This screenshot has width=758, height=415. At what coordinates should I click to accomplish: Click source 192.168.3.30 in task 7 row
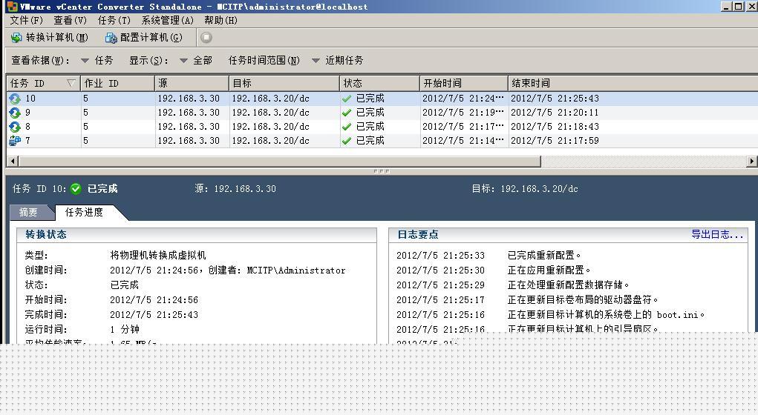point(189,140)
